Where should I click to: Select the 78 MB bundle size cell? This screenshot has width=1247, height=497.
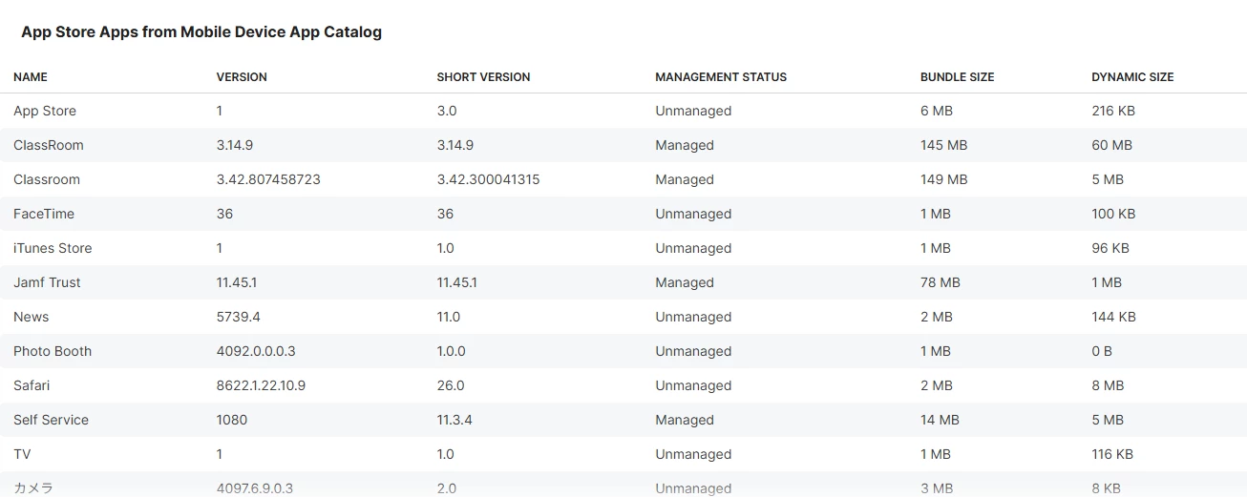(x=941, y=282)
